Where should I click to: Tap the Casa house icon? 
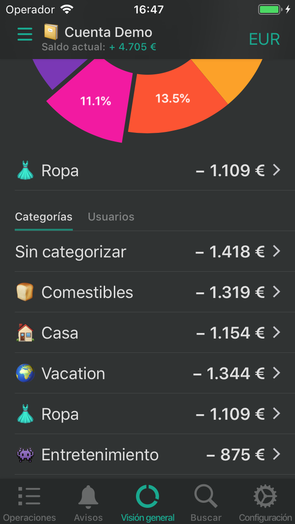(25, 333)
